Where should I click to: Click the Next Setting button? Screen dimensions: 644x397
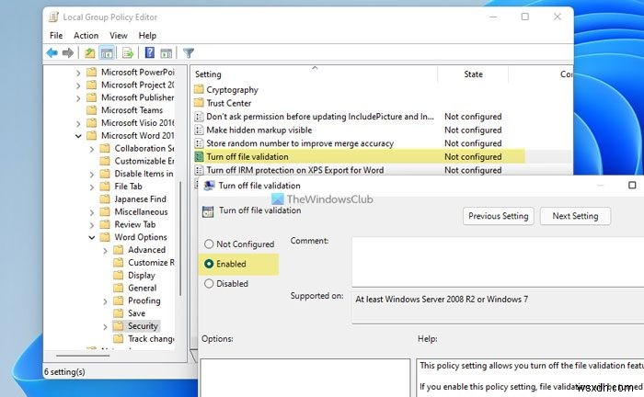[x=575, y=216]
